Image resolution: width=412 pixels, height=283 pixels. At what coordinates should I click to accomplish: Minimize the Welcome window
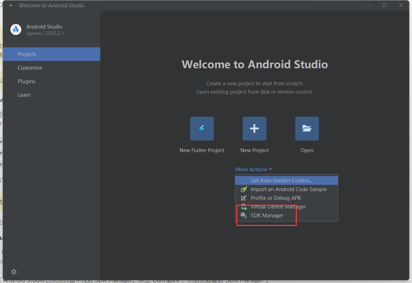pyautogui.click(x=368, y=5)
